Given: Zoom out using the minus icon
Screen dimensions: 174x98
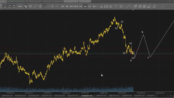Looking at the screenshot, I should [57, 6].
